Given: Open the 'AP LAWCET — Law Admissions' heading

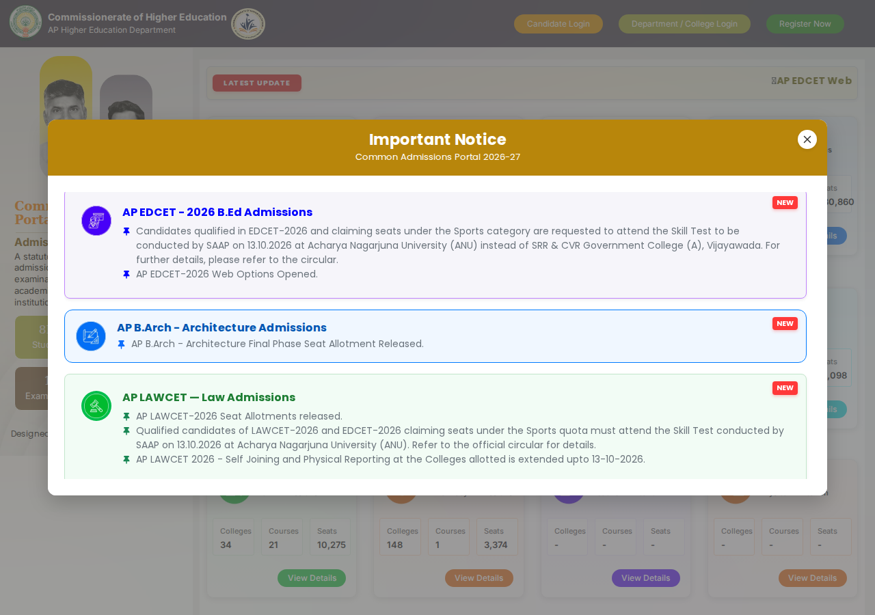Looking at the screenshot, I should (x=209, y=398).
